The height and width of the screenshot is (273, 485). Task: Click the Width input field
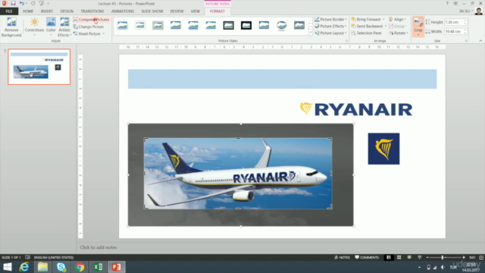(x=453, y=31)
